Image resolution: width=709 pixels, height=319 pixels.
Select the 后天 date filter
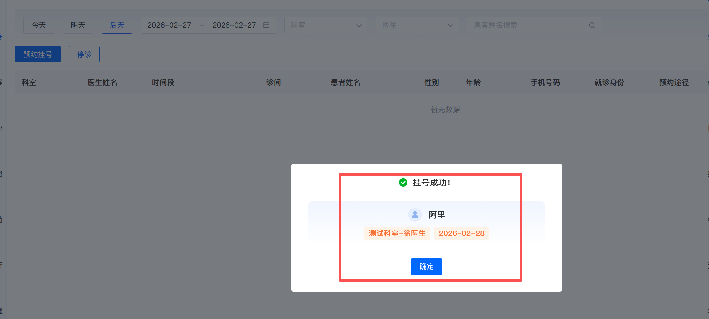[117, 25]
